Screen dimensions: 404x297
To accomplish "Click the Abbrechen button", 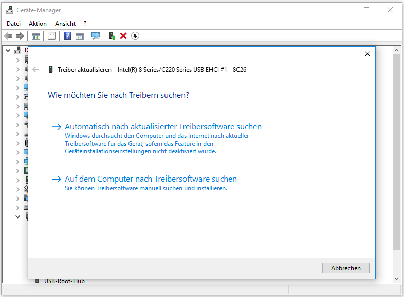I will click(345, 268).
